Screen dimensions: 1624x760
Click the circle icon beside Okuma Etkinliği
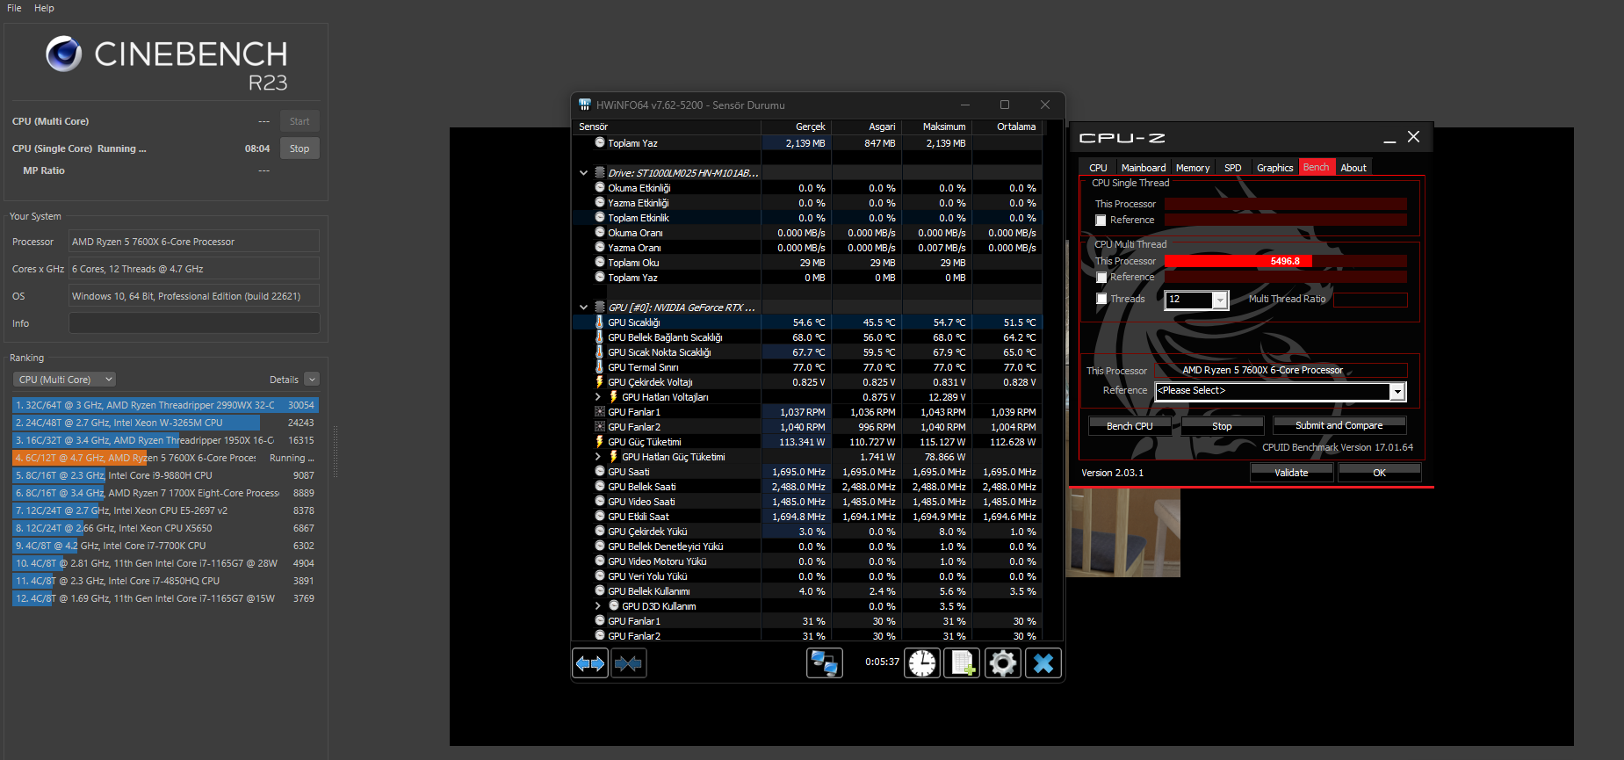tap(600, 188)
